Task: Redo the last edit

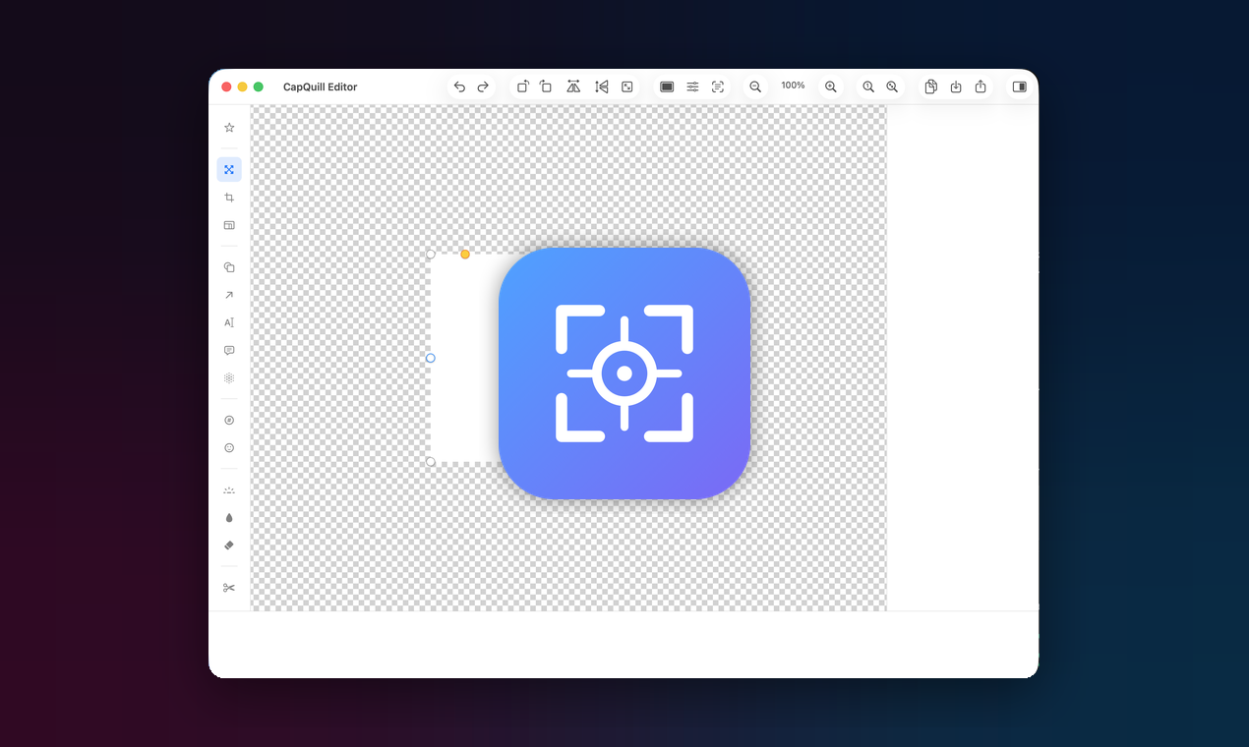Action: tap(483, 86)
